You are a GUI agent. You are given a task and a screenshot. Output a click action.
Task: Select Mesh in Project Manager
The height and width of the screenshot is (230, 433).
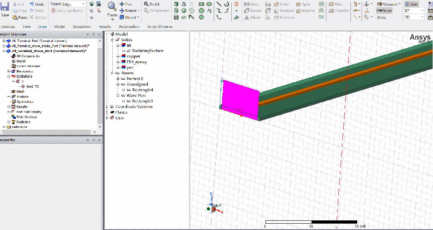(x=20, y=92)
